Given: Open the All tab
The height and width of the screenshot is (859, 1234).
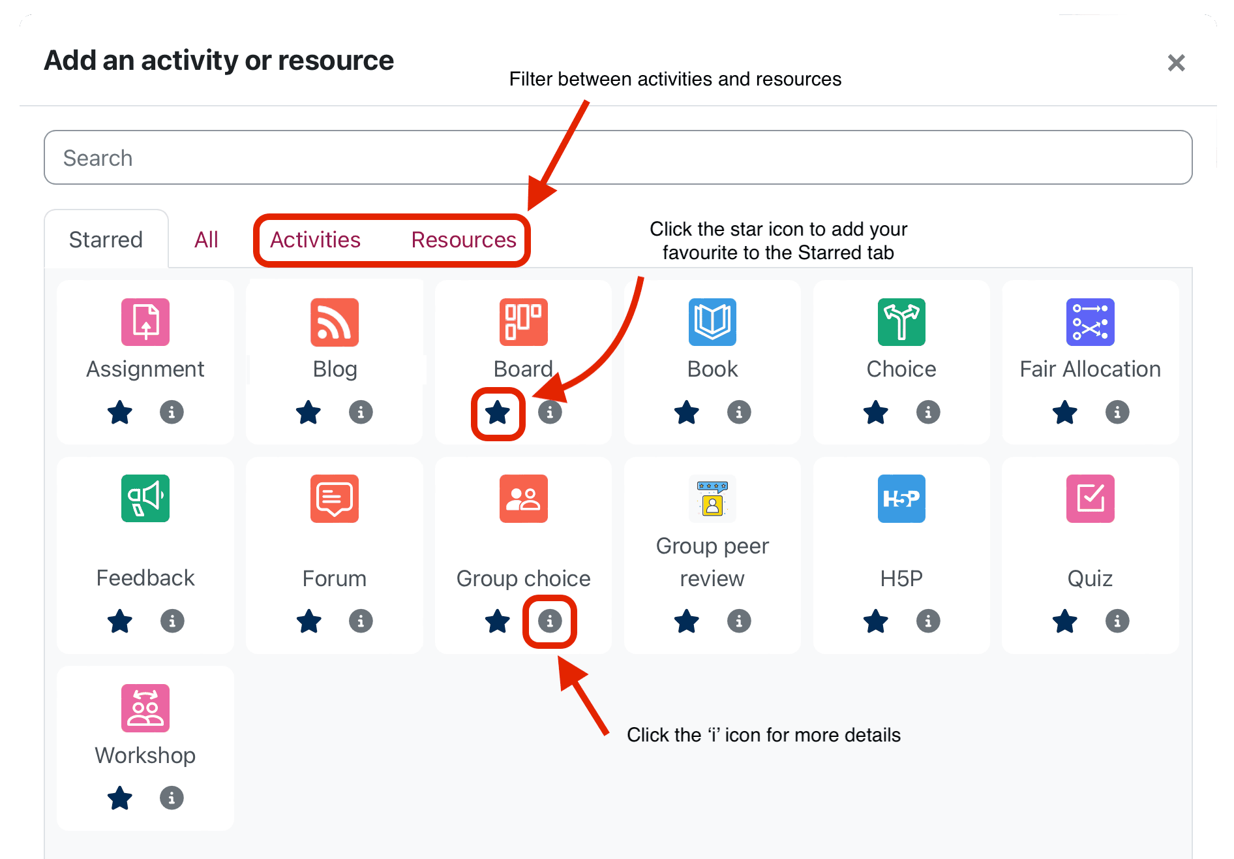Looking at the screenshot, I should (206, 240).
